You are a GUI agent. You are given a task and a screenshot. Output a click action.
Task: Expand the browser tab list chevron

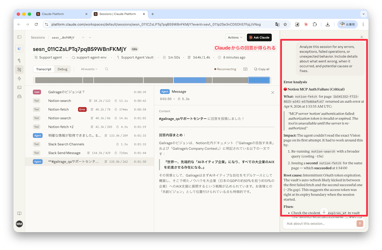click(x=364, y=14)
